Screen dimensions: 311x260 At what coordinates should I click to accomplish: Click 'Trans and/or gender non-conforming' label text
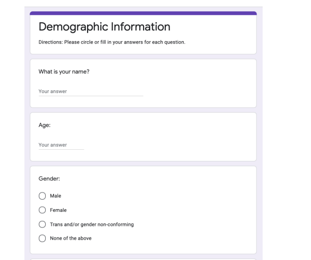92,224
